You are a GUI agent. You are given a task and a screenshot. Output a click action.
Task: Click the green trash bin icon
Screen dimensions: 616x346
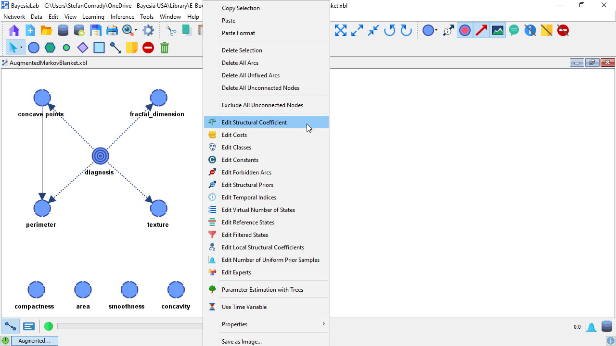tap(165, 48)
